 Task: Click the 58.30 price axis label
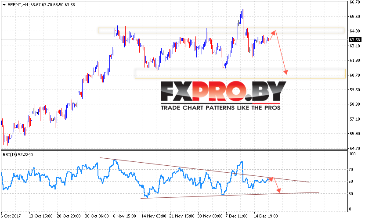(355, 104)
